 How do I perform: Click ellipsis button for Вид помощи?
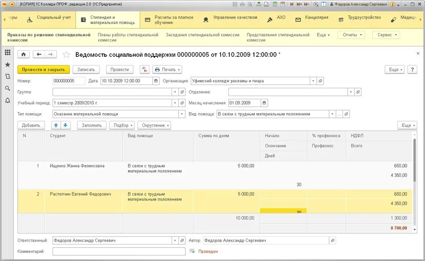[339, 114]
